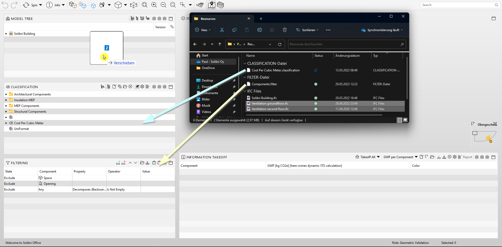Click Remove filter row icon in Filtering
Viewport: 502px width, 247px height.
pyautogui.click(x=123, y=163)
